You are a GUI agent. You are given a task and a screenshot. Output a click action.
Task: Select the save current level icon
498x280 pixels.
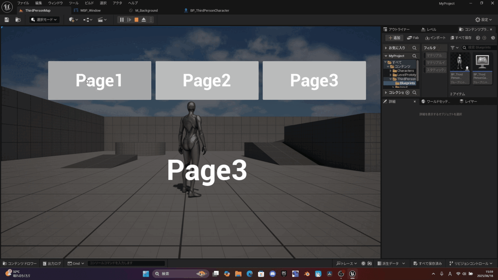[x=6, y=19]
